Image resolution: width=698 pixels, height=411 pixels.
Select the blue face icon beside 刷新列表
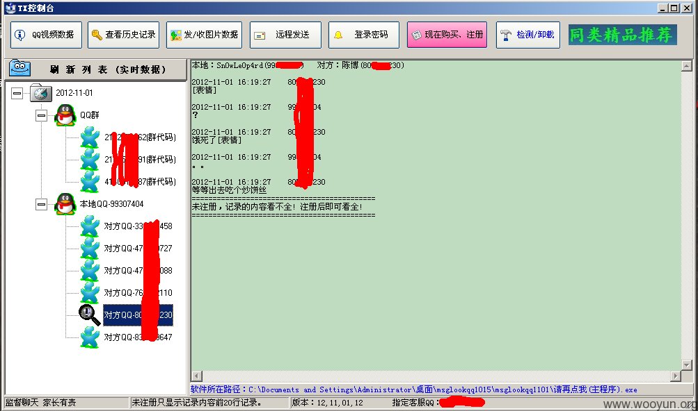(20, 69)
